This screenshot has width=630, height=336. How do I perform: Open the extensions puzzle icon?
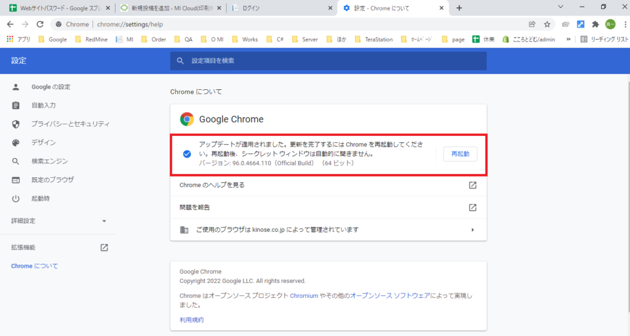tap(596, 24)
